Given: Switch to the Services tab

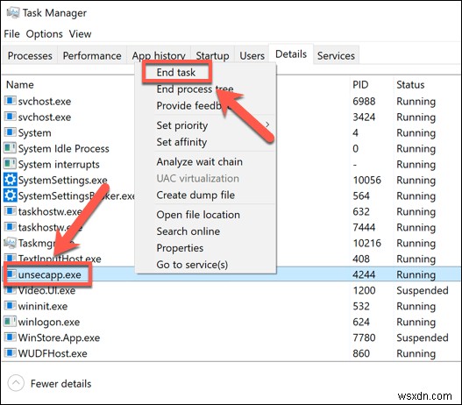Looking at the screenshot, I should click(336, 55).
